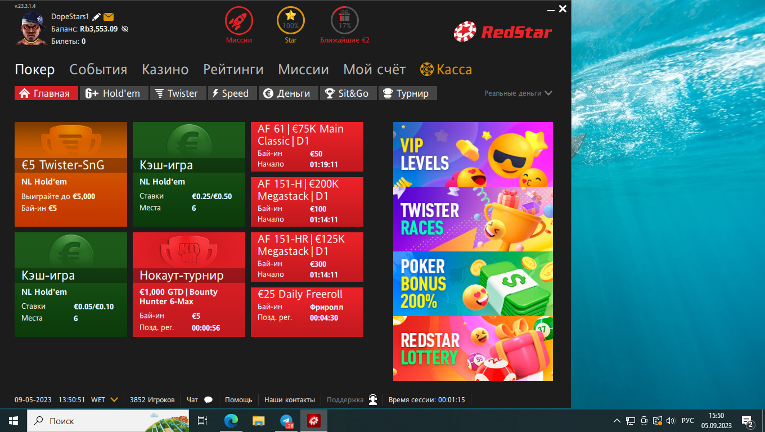Open AF 151-H €200K Megastack tournament
The width and height of the screenshot is (765, 432).
[x=307, y=202]
